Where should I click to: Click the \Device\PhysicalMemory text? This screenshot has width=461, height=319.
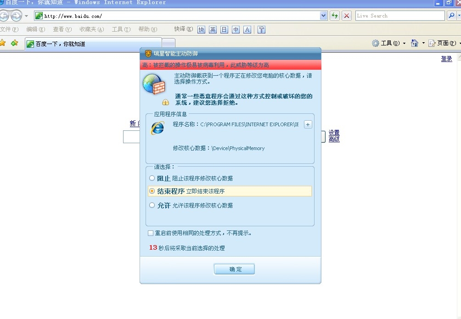coord(238,148)
